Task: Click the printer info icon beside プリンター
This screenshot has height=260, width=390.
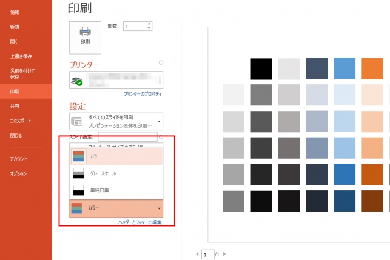Action: tap(161, 62)
